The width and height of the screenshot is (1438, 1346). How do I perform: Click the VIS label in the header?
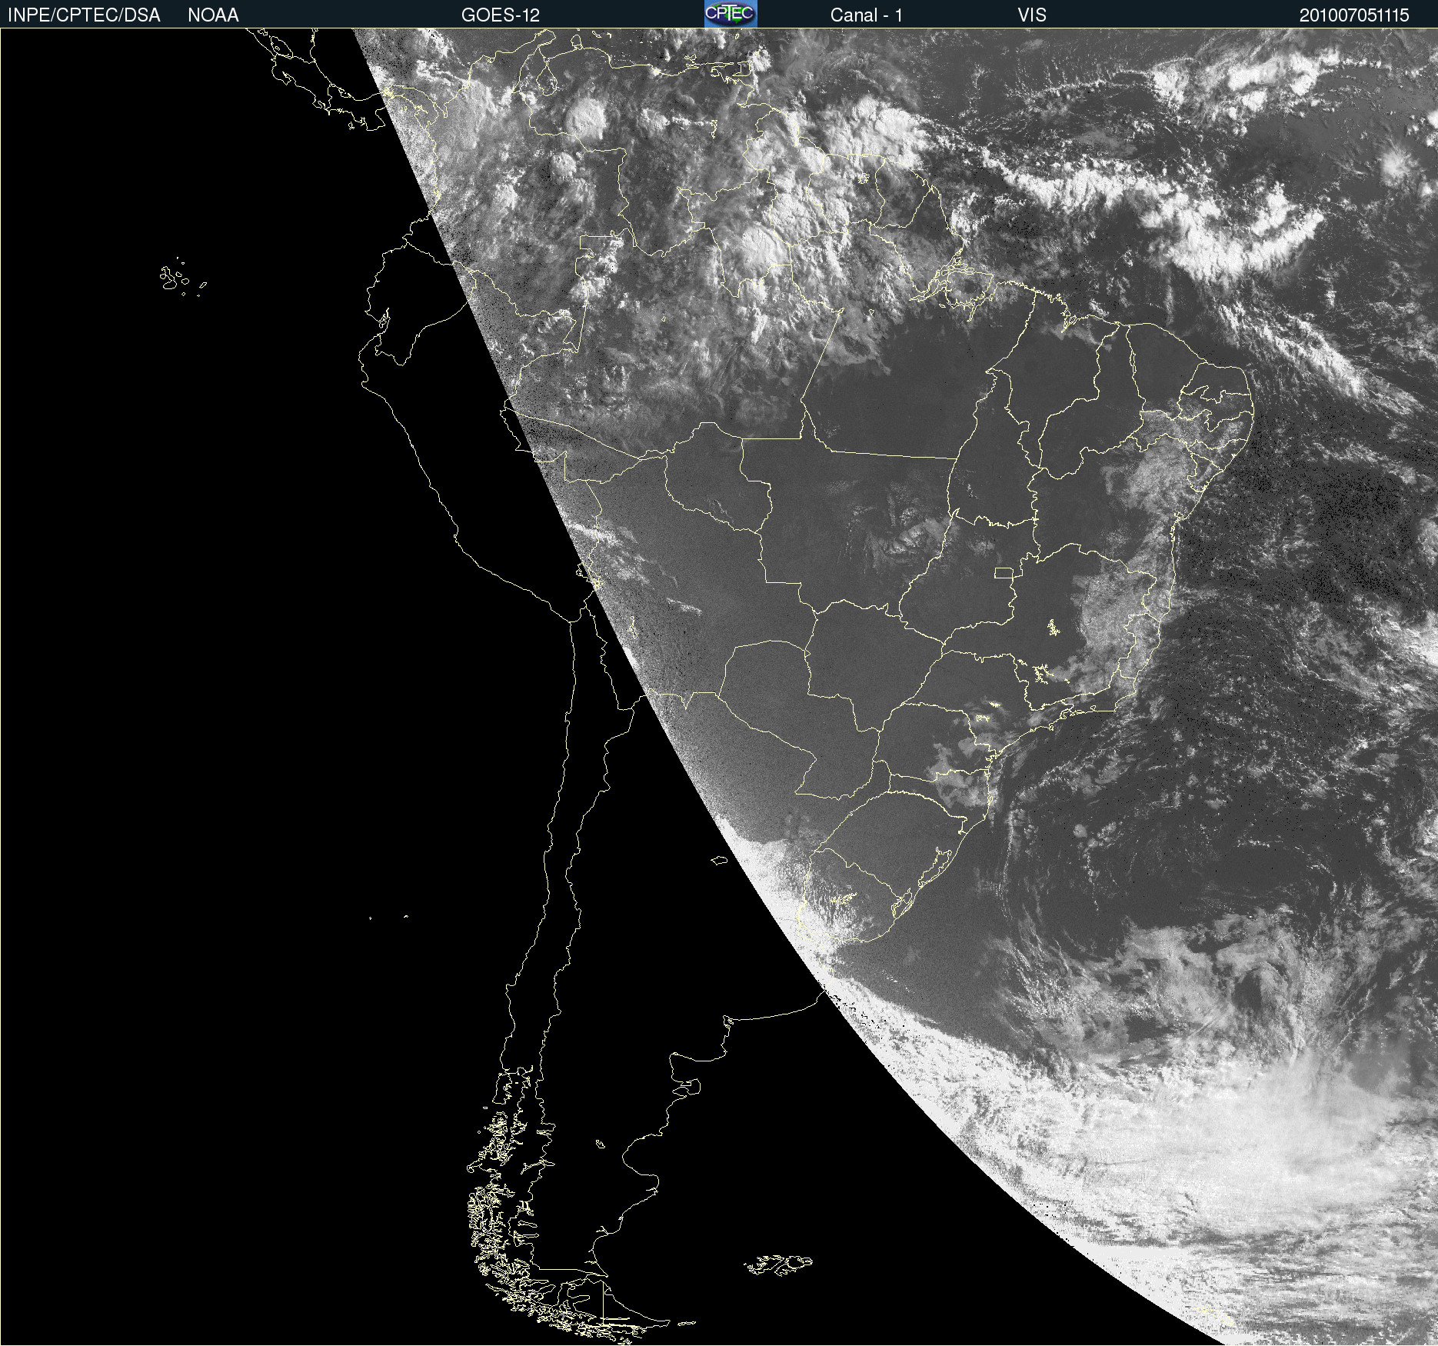(x=1032, y=15)
